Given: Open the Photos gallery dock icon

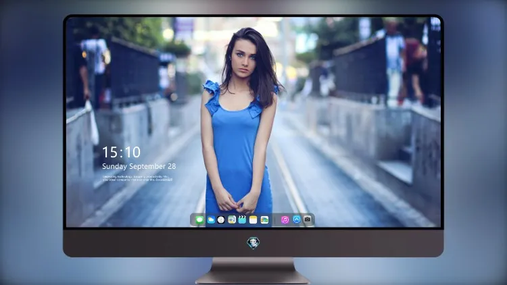Looking at the screenshot, I should [264, 220].
